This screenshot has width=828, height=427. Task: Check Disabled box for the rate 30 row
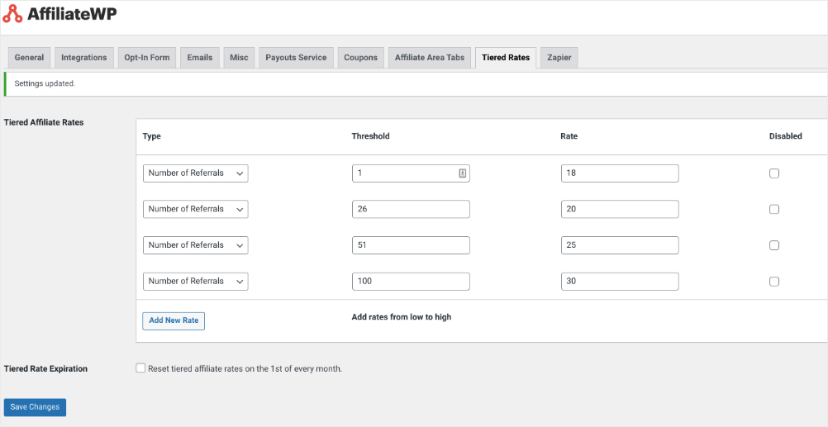[774, 282]
